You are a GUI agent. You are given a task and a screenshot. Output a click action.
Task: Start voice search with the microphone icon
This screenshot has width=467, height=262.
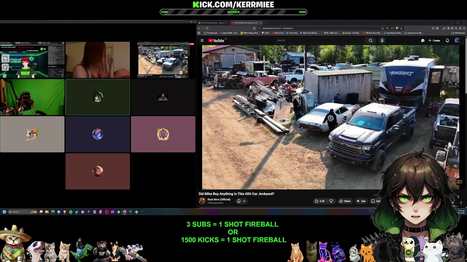(382, 40)
